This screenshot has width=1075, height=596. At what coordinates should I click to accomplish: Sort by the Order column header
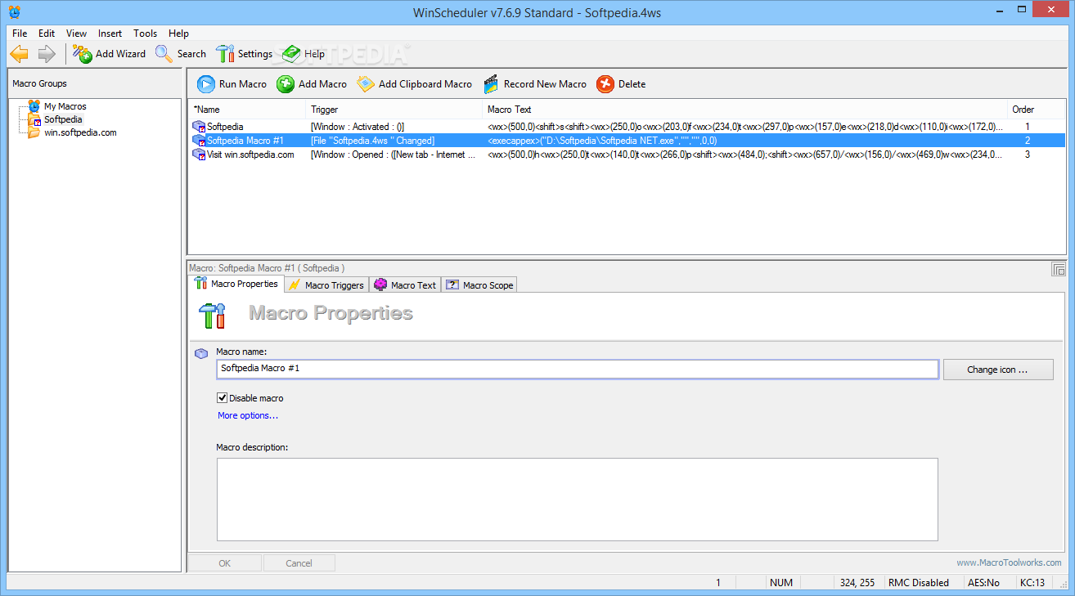1037,109
